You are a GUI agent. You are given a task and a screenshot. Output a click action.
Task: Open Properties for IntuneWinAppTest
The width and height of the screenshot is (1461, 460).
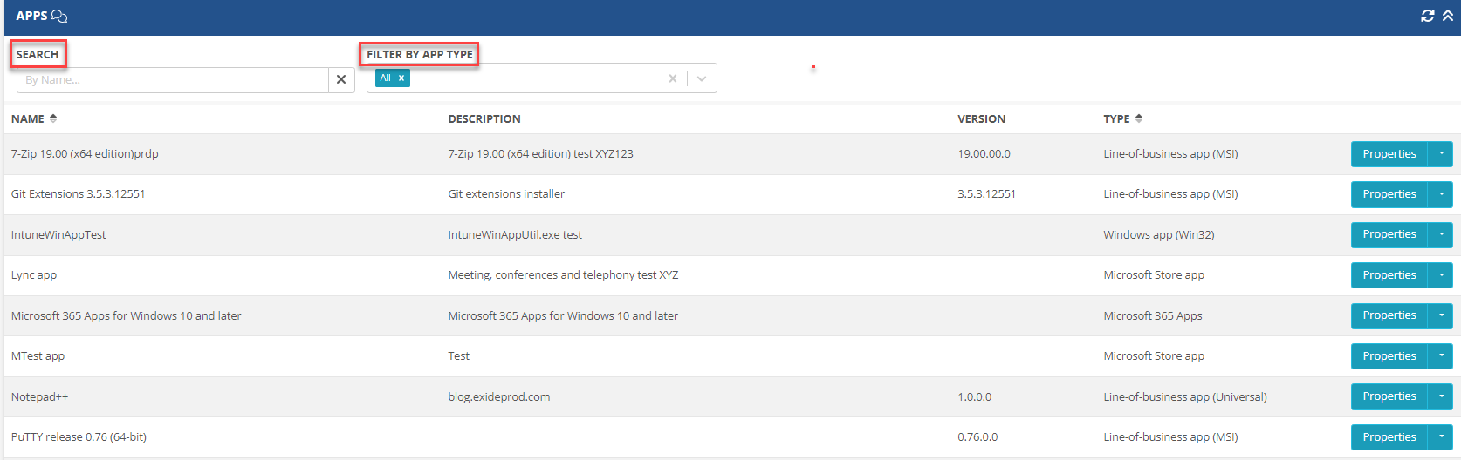point(1389,234)
